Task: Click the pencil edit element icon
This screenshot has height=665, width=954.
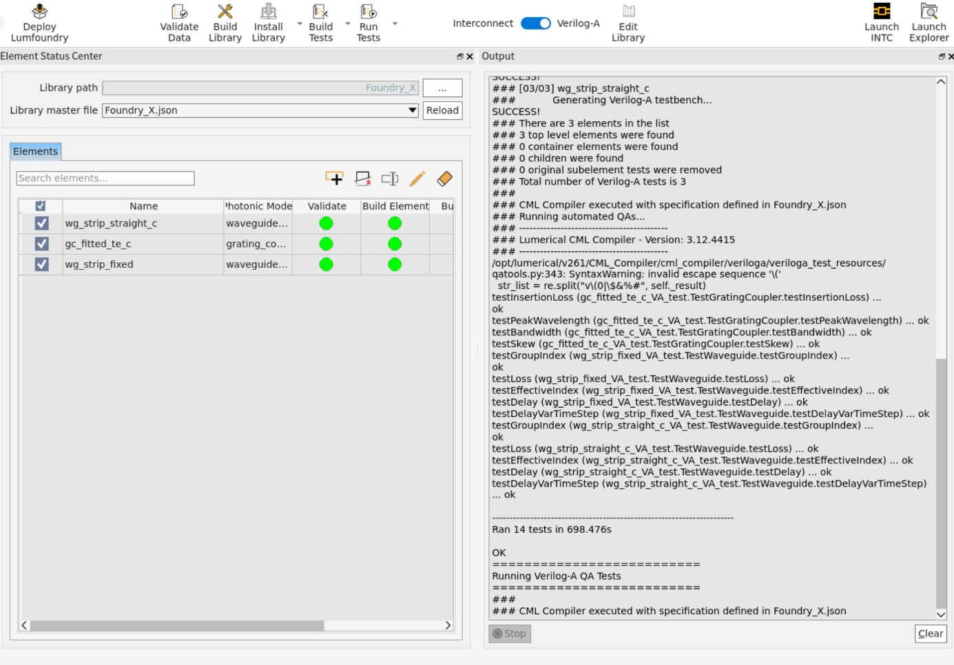Action: click(417, 179)
